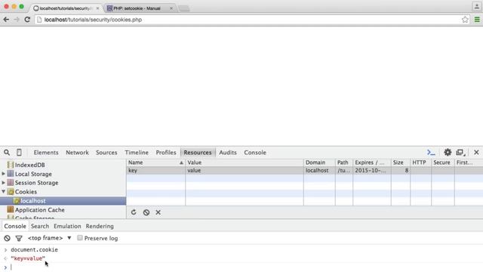Toggle device mode phone icon
The width and height of the screenshot is (483, 272).
[19, 153]
